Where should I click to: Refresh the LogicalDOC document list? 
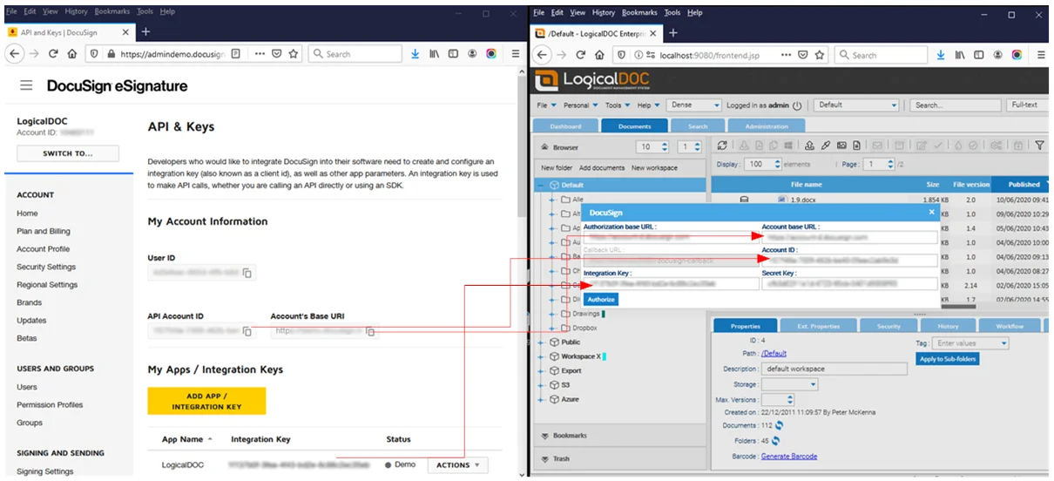click(x=722, y=146)
